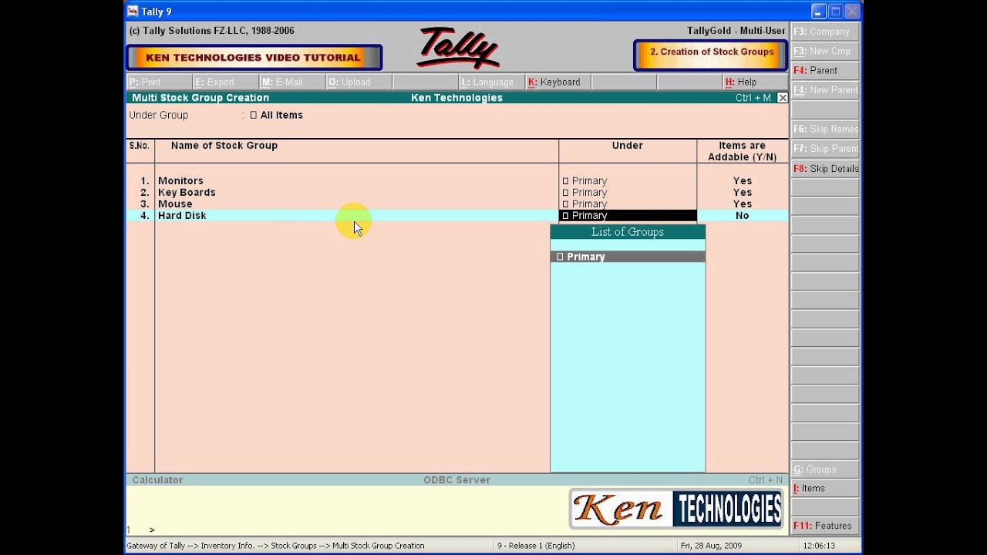Click F6: Skip Names button

click(825, 129)
